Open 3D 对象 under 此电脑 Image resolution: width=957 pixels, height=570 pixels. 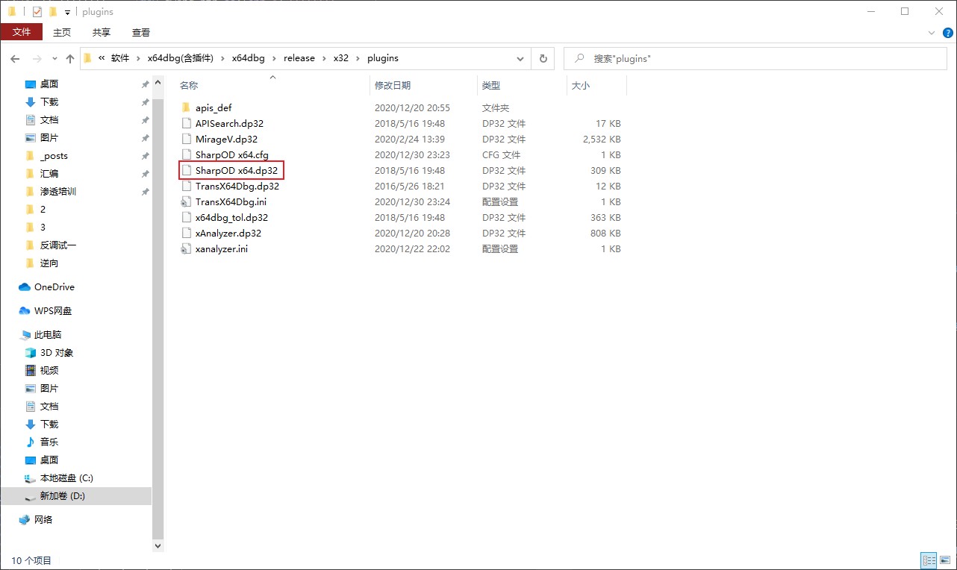point(57,353)
